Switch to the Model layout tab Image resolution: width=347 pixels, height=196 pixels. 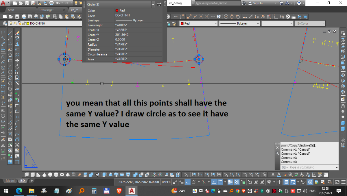click(x=10, y=181)
